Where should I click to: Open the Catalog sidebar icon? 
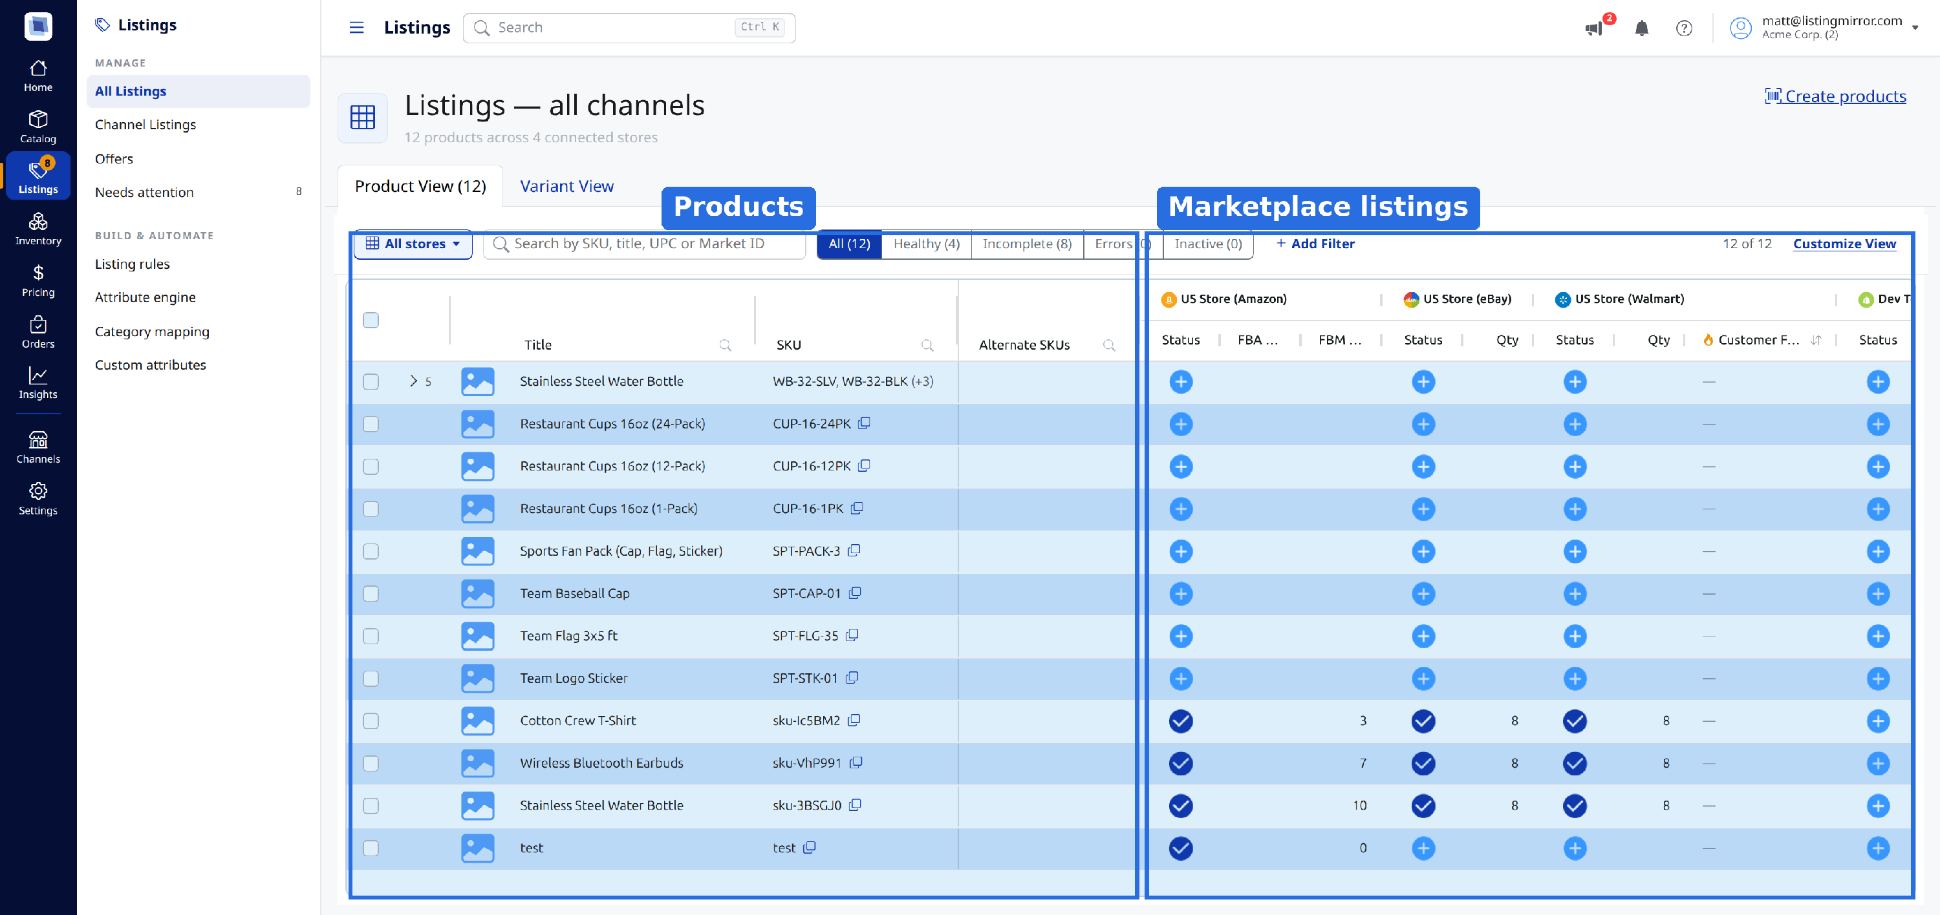point(38,127)
